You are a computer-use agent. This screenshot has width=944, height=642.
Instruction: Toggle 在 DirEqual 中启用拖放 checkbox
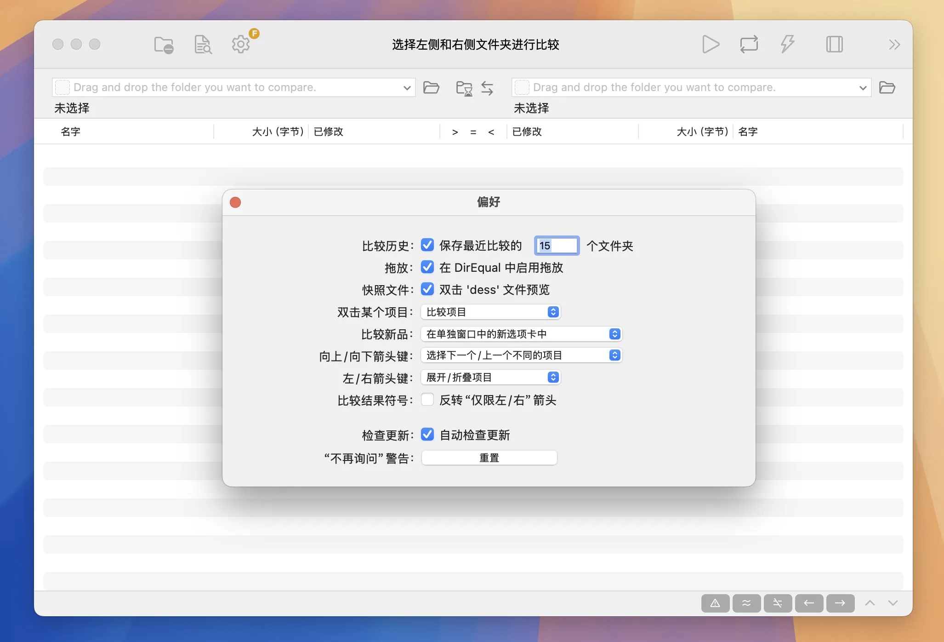coord(427,267)
